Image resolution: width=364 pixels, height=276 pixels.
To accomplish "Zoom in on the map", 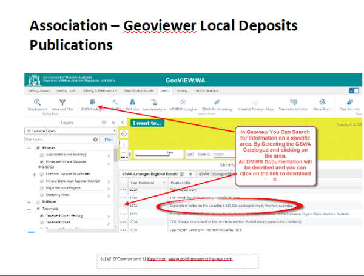I will [x=124, y=144].
